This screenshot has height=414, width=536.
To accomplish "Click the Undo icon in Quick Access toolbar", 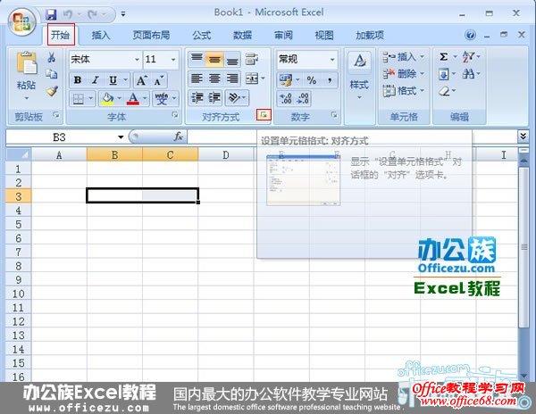I will tap(67, 14).
